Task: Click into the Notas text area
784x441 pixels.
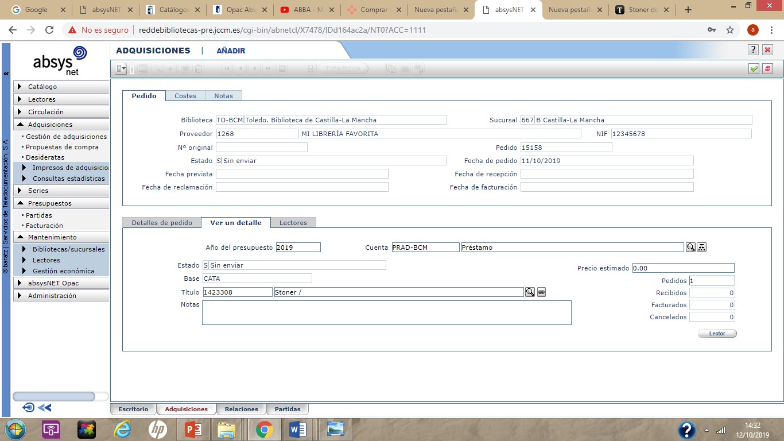Action: (386, 312)
